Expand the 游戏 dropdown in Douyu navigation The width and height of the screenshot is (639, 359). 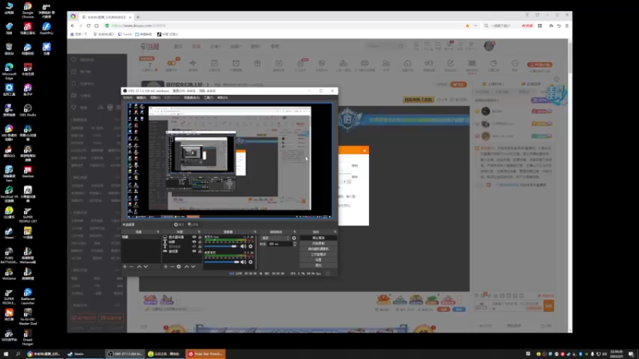point(256,46)
